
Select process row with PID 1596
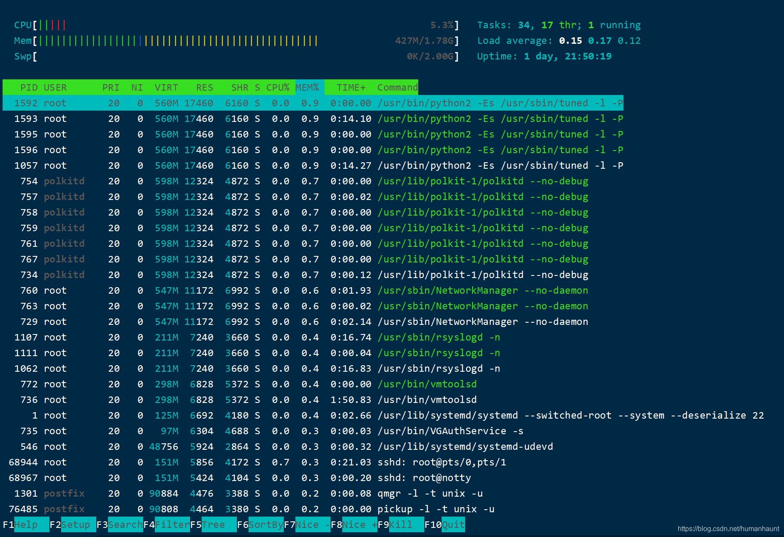point(313,150)
